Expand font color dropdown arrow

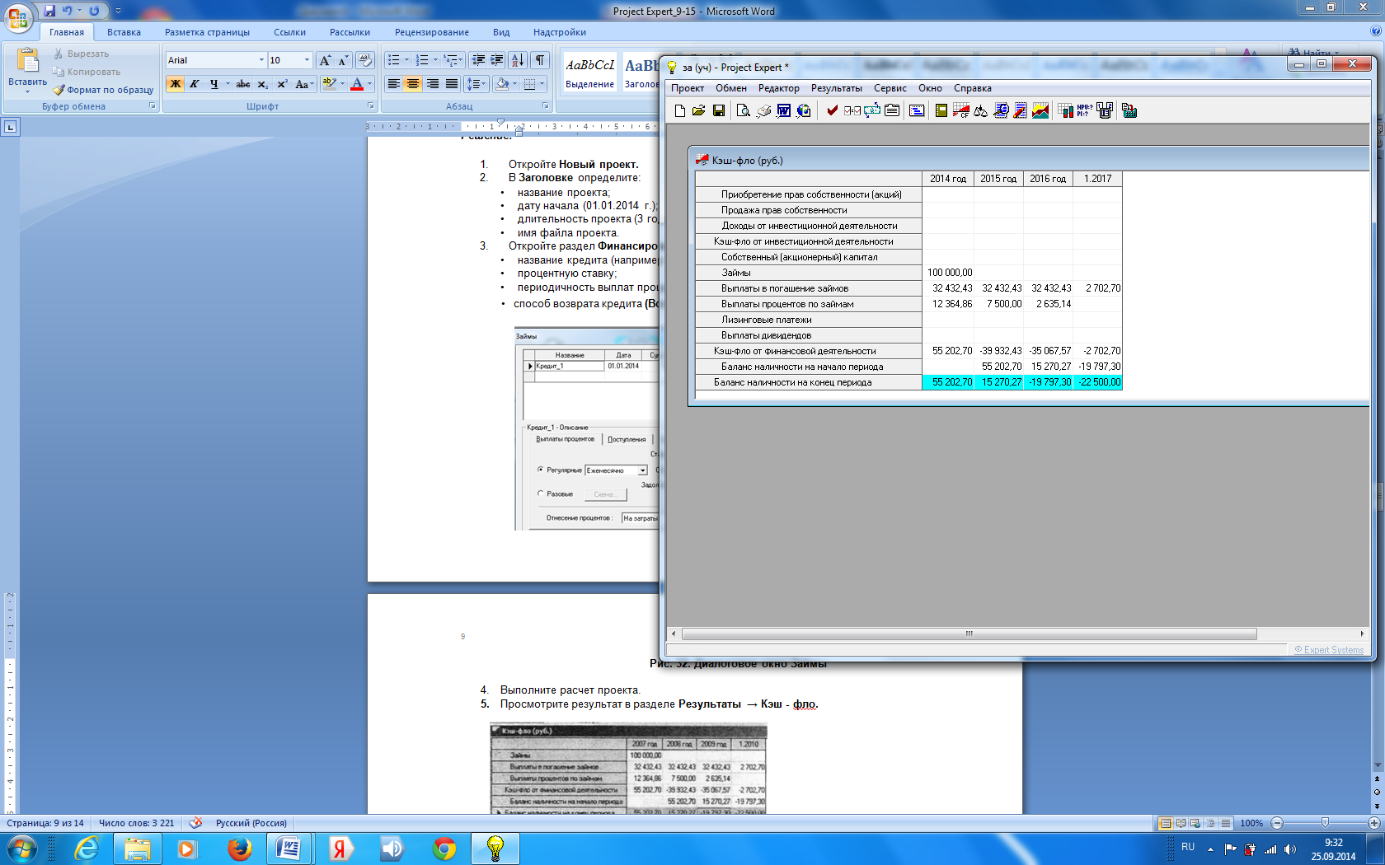[x=369, y=84]
